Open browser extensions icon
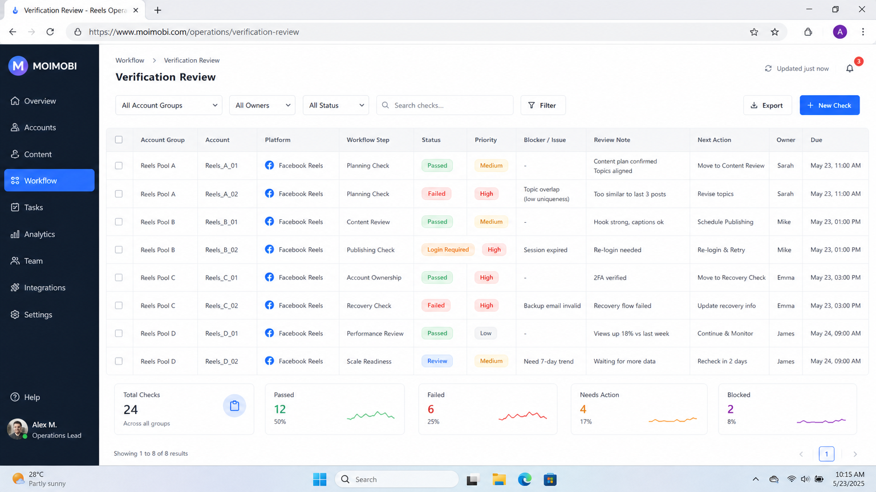 (x=808, y=32)
